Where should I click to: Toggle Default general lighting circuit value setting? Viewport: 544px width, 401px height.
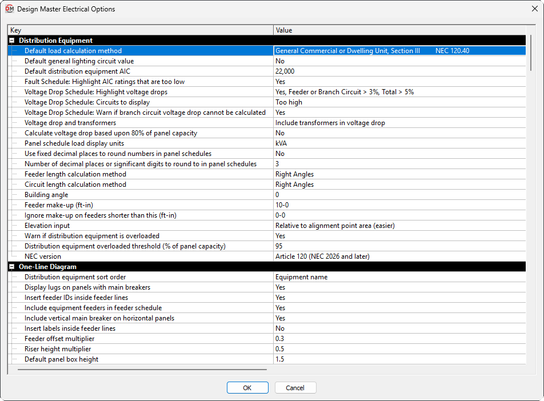[x=399, y=61]
